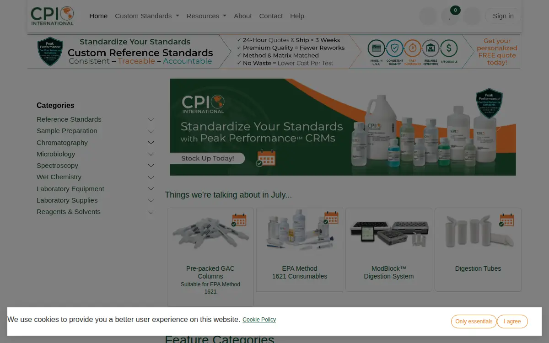The image size is (549, 343).
Task: Expand the Laboratory Supplies chevron
Action: pyautogui.click(x=151, y=200)
